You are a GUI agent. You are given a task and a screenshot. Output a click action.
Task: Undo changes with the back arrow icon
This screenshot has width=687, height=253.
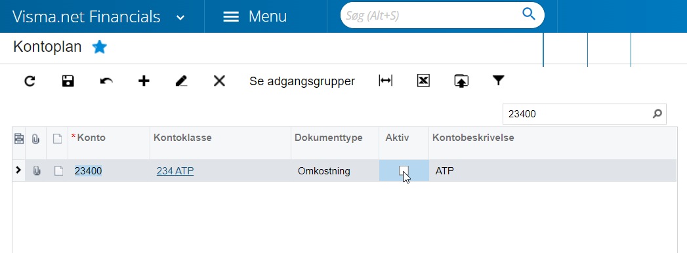coord(106,81)
